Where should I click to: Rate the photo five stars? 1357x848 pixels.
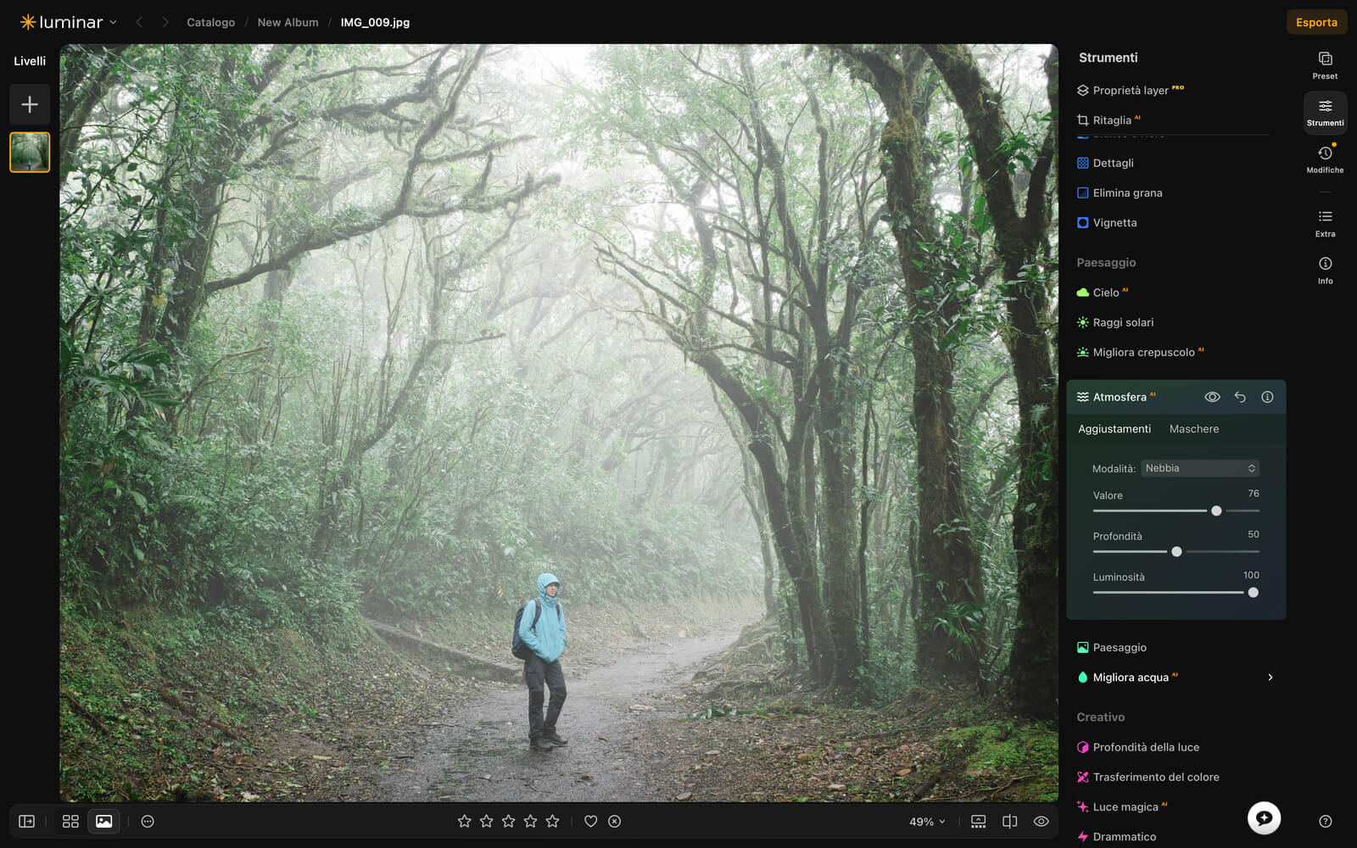552,821
